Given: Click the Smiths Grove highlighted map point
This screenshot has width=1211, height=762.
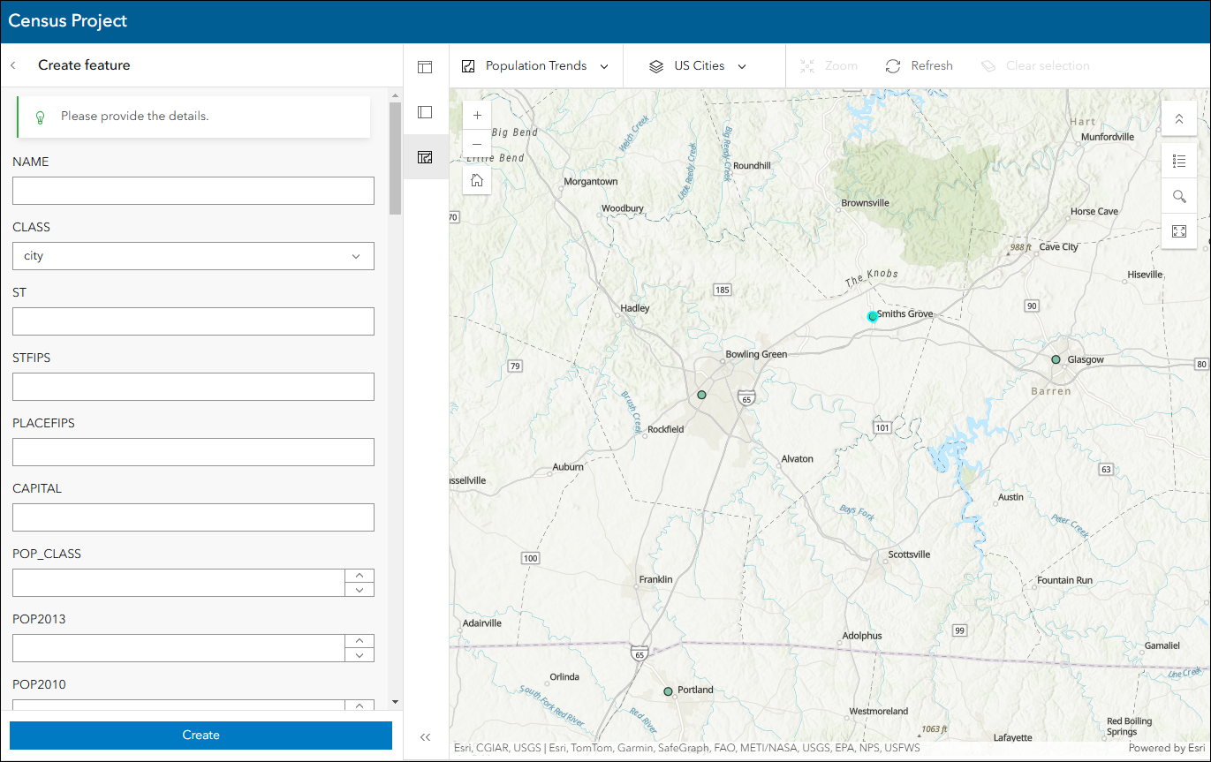Looking at the screenshot, I should click(x=873, y=316).
